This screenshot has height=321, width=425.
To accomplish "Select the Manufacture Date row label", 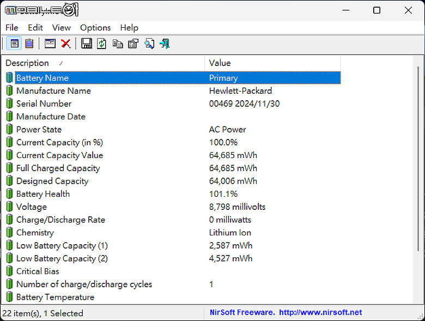I will [x=51, y=117].
